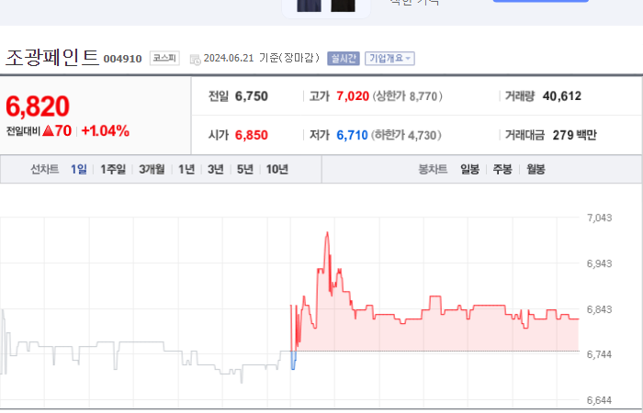
Task: Click the red up-triangle change indicator
Action: 49,130
